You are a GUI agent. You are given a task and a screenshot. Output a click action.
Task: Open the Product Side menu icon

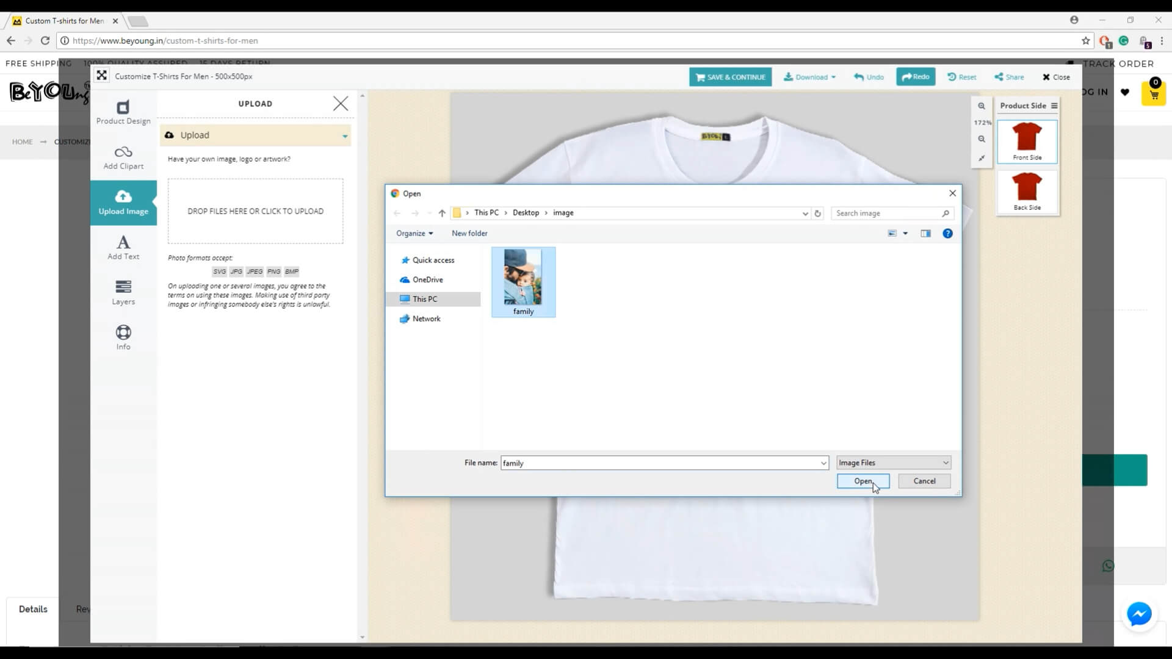pos(1054,106)
